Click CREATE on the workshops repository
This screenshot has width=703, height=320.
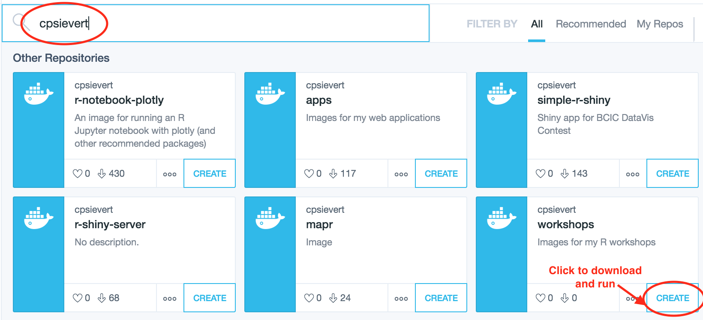point(673,298)
